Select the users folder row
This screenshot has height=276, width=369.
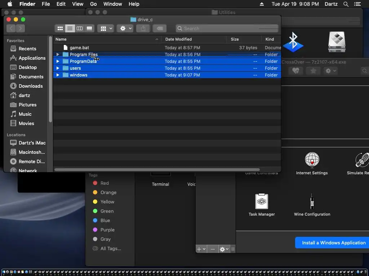pyautogui.click(x=167, y=68)
